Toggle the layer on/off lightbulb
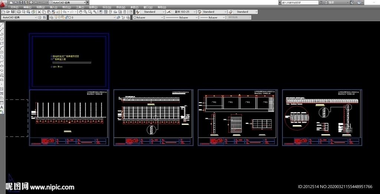 point(56,17)
